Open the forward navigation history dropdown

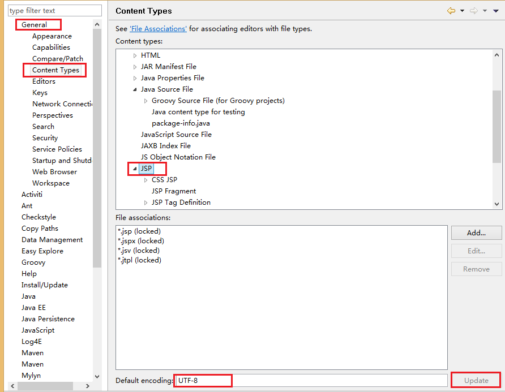click(x=485, y=11)
